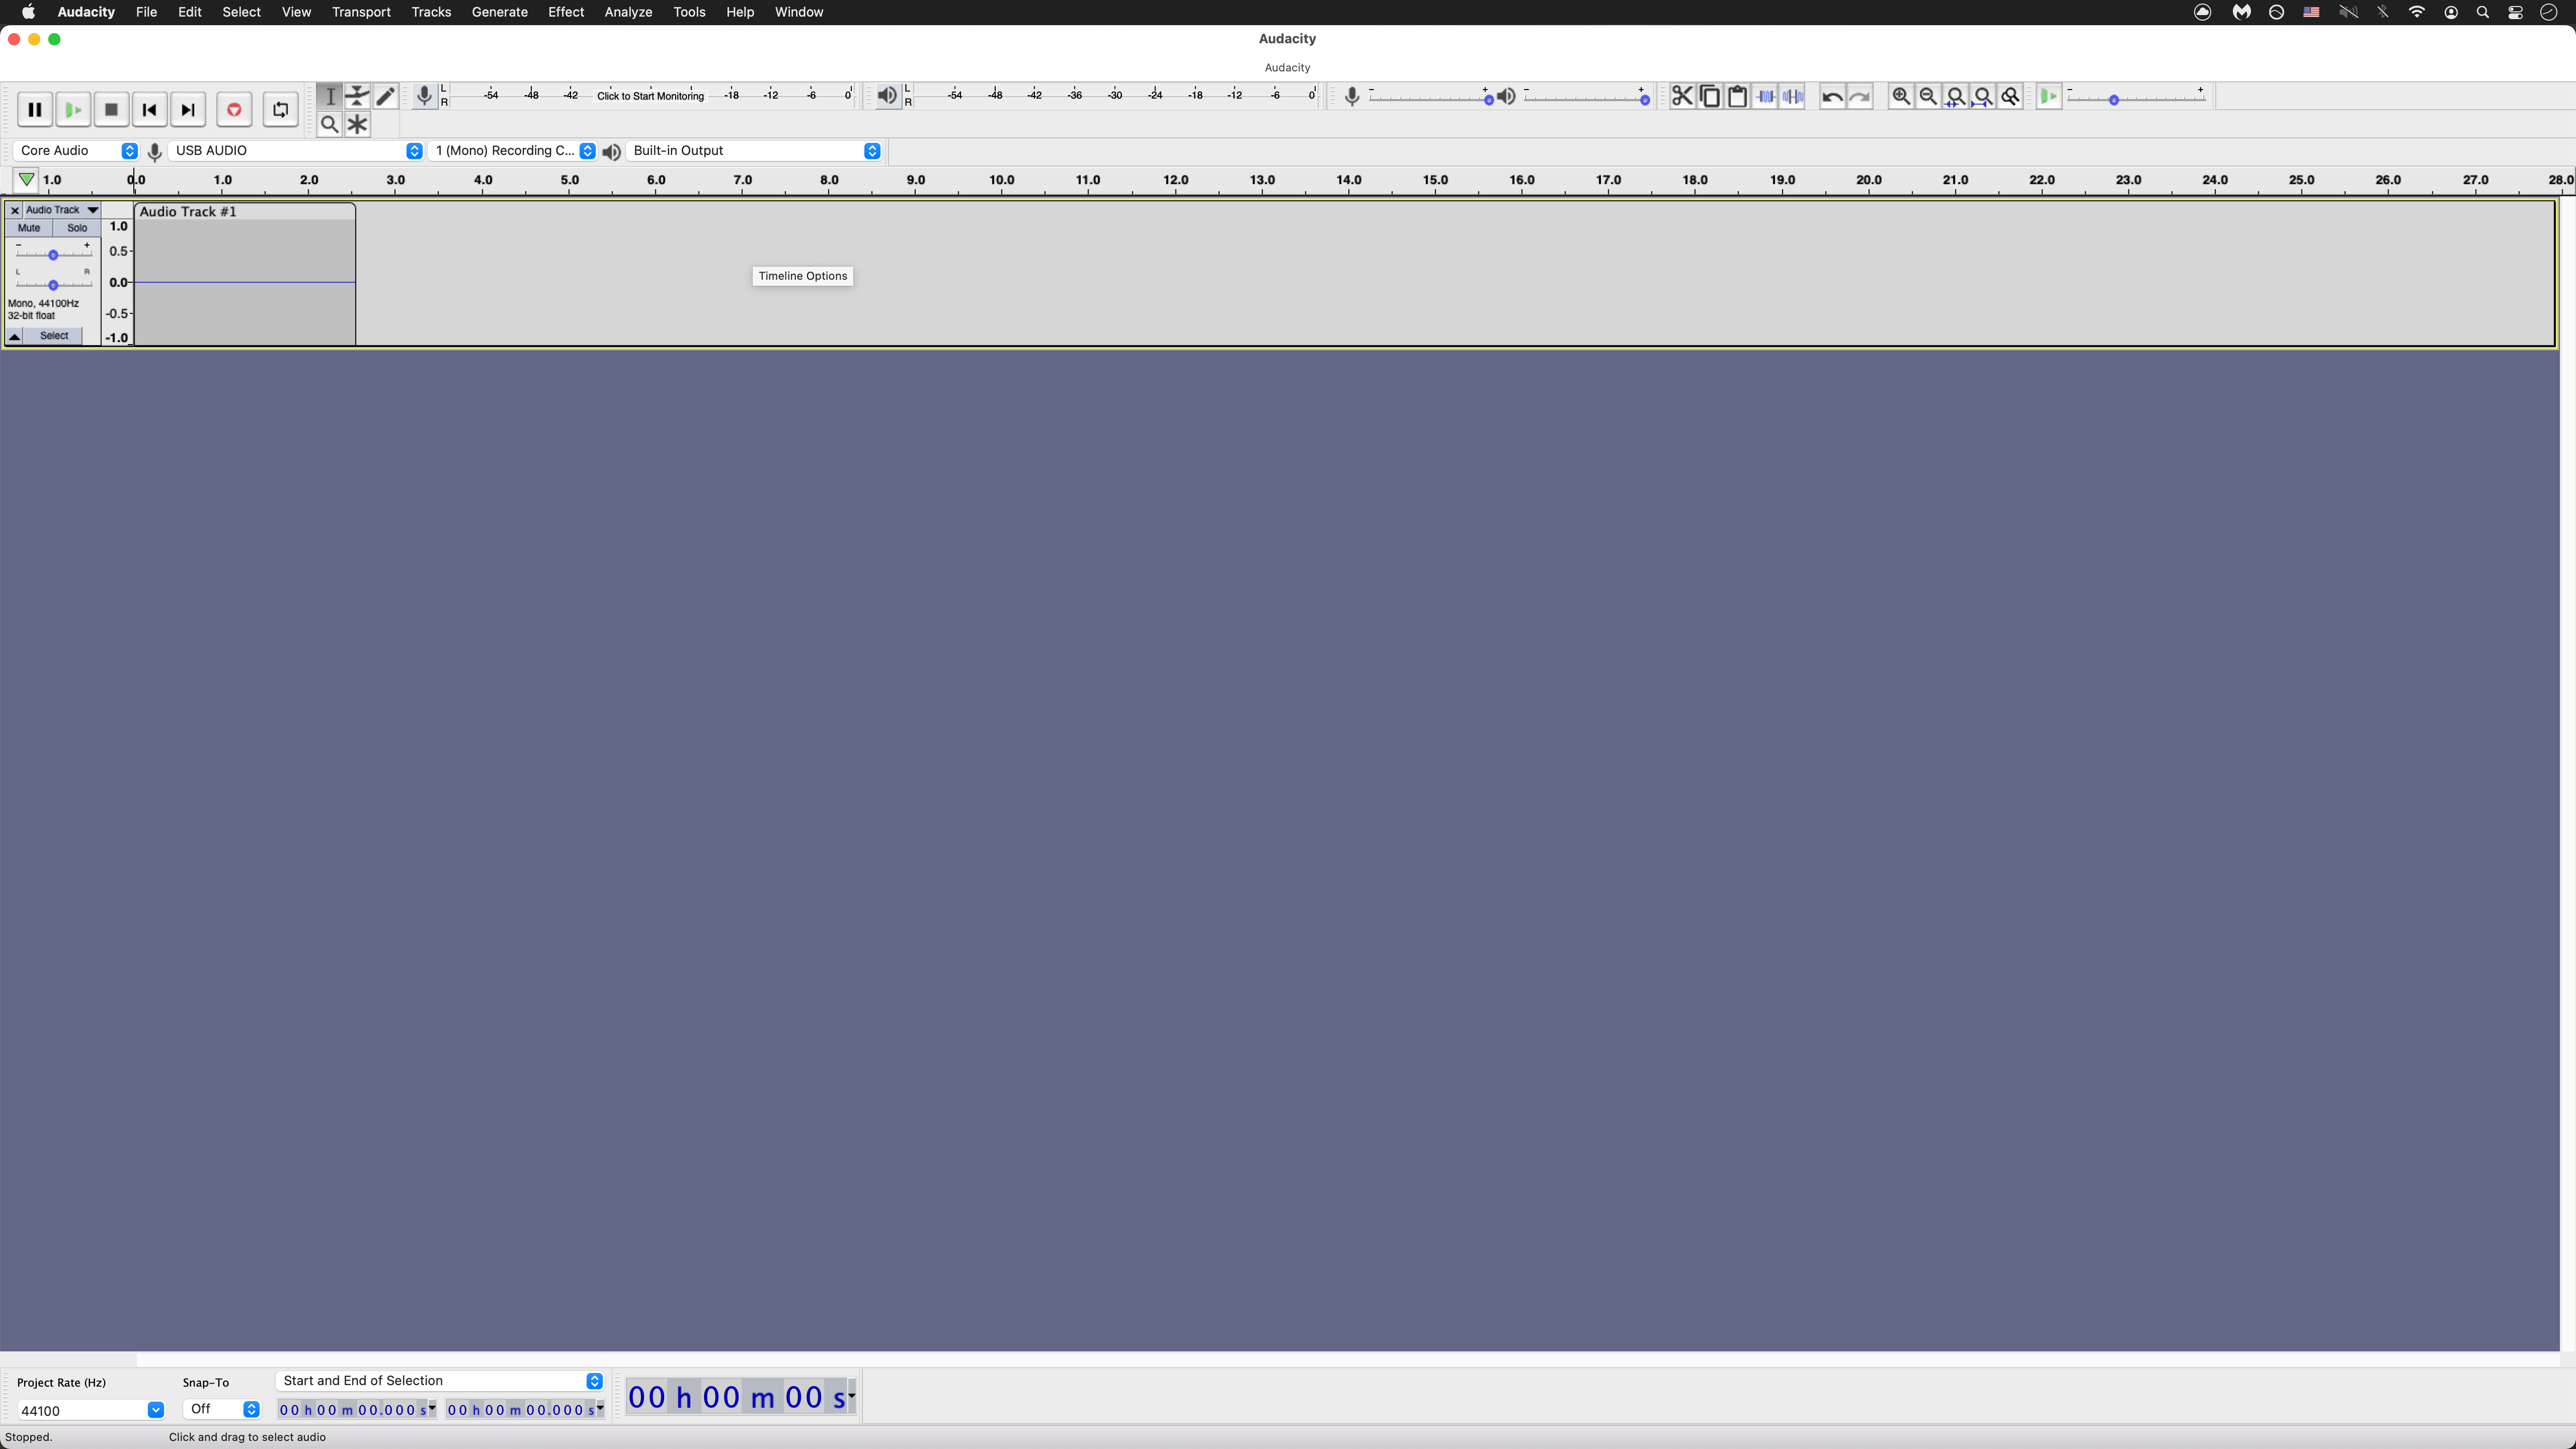Open the Audio Track dropdown menu
The width and height of the screenshot is (2576, 1449).
click(62, 210)
